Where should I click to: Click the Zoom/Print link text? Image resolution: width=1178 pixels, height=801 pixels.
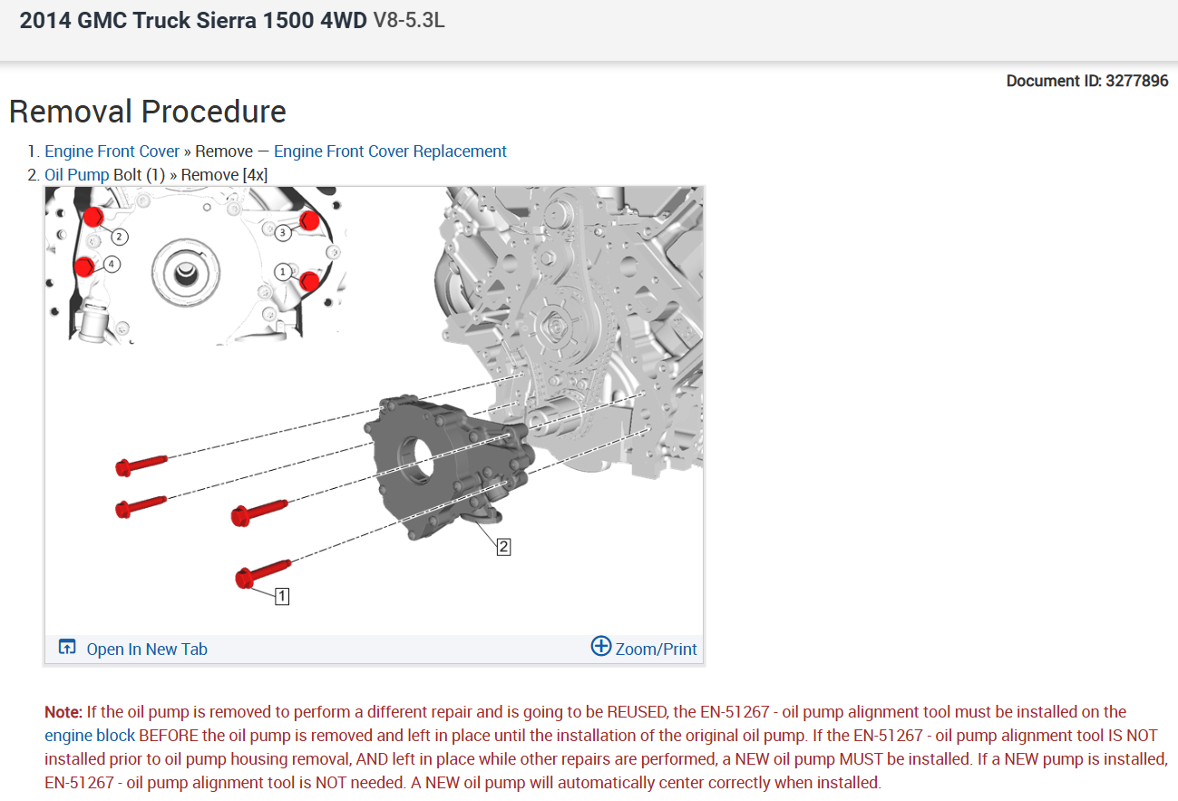point(657,649)
